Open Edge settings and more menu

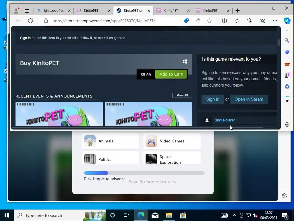[275, 21]
